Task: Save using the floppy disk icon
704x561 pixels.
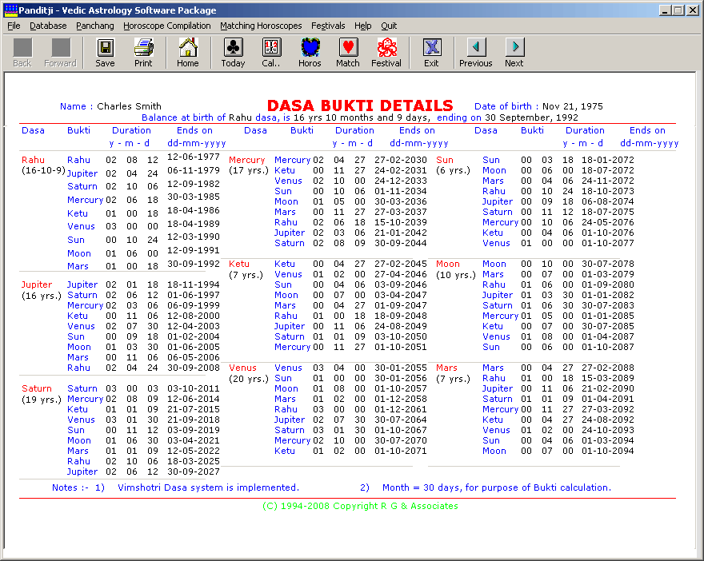Action: 105,48
